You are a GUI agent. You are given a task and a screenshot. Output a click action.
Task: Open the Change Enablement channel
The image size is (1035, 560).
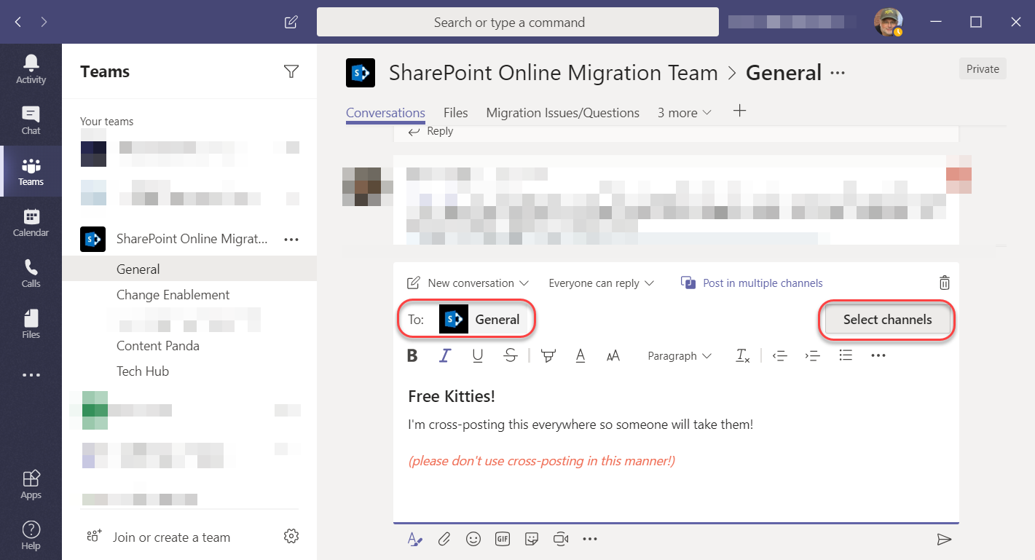pyautogui.click(x=173, y=294)
